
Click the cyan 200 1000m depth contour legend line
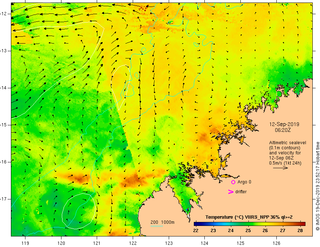[x=156, y=226]
